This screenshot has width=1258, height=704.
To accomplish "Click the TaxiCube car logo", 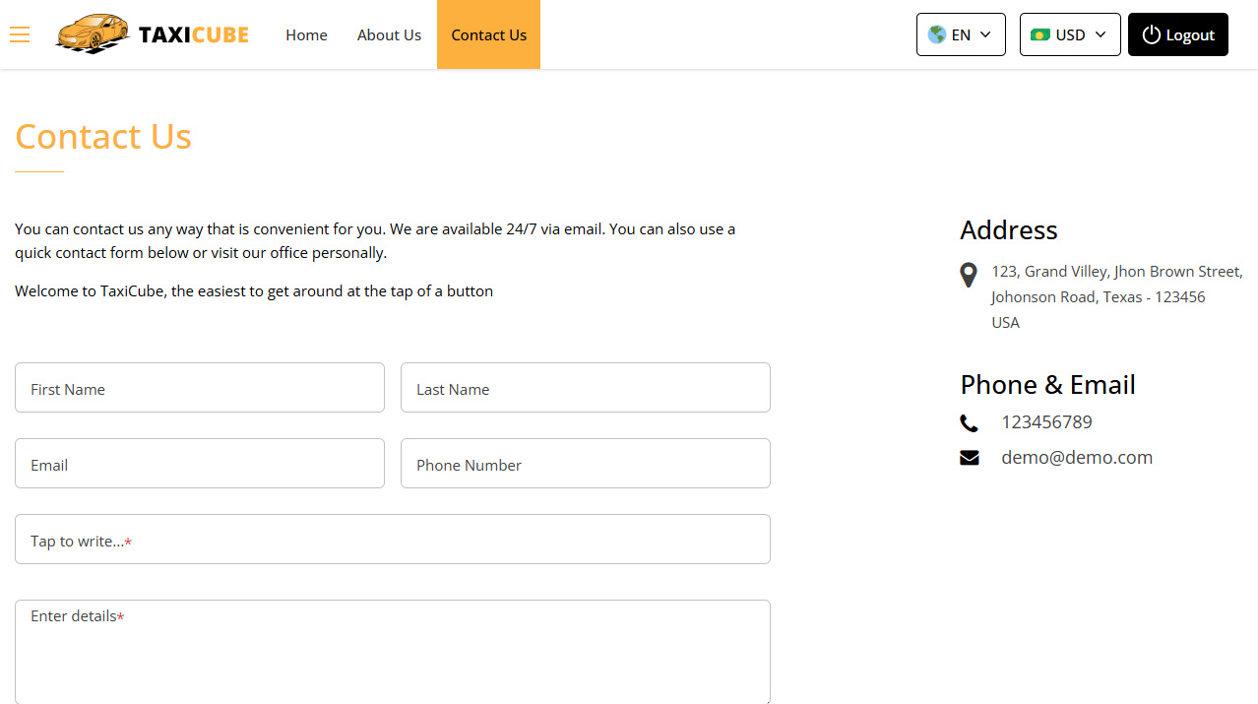I will (x=93, y=33).
